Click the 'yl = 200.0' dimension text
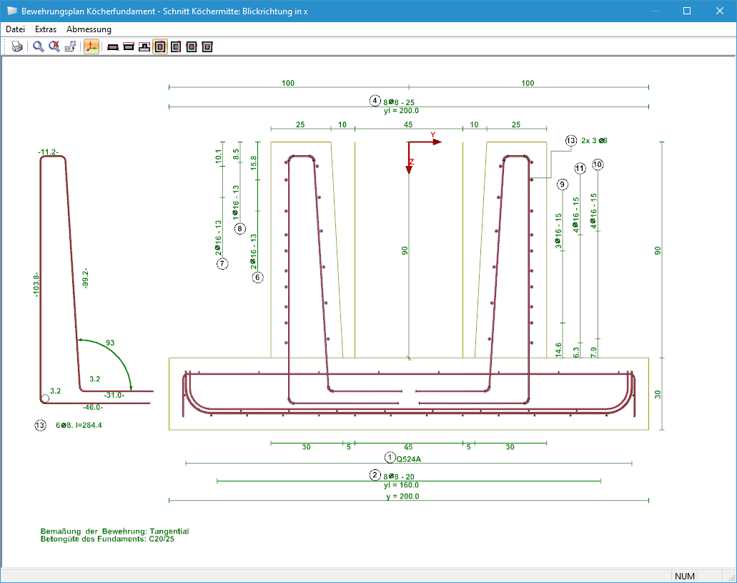This screenshot has height=583, width=737. point(401,111)
